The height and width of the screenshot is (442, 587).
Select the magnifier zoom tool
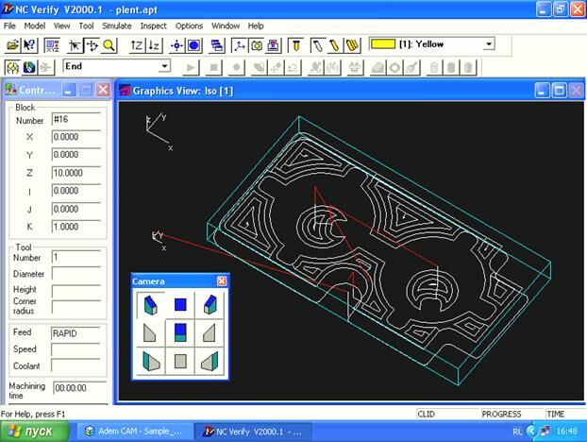pyautogui.click(x=109, y=45)
